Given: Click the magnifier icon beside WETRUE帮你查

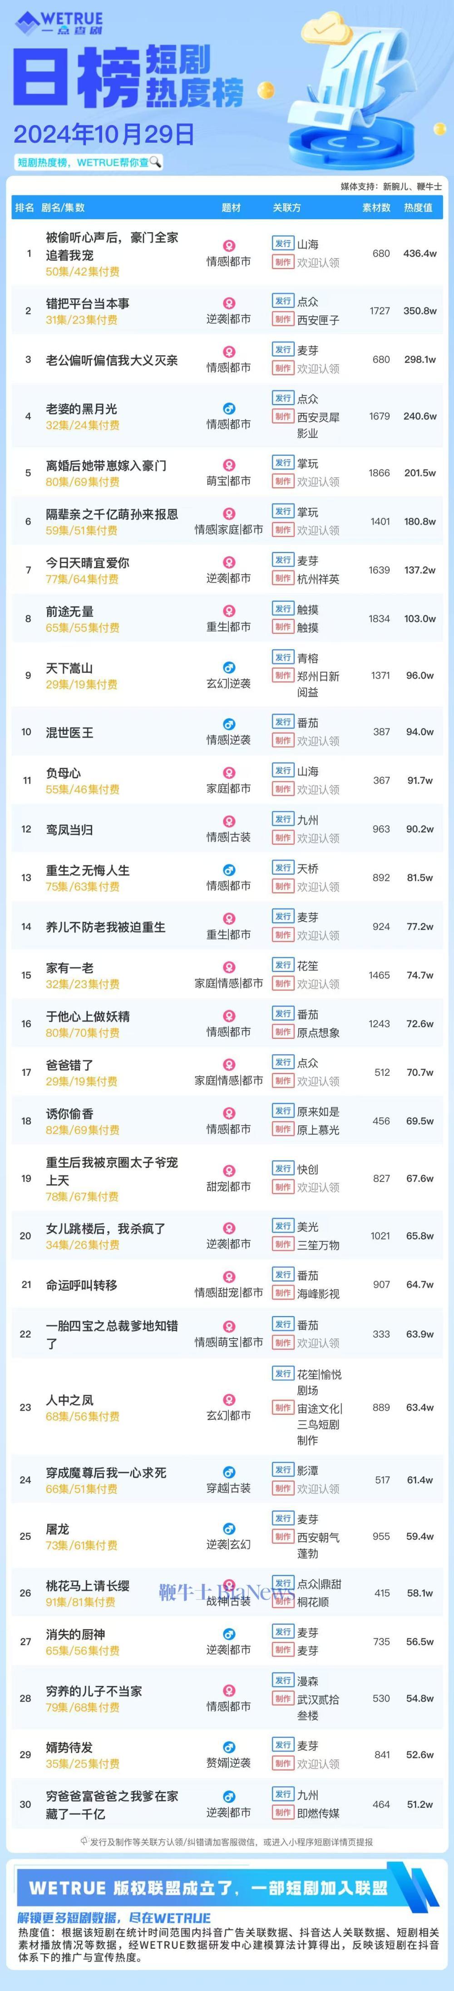Looking at the screenshot, I should coord(155,161).
